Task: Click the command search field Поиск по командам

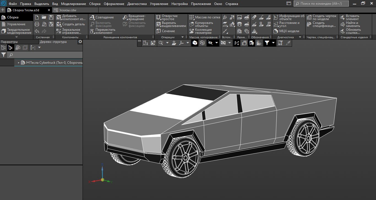Action: (x=321, y=4)
